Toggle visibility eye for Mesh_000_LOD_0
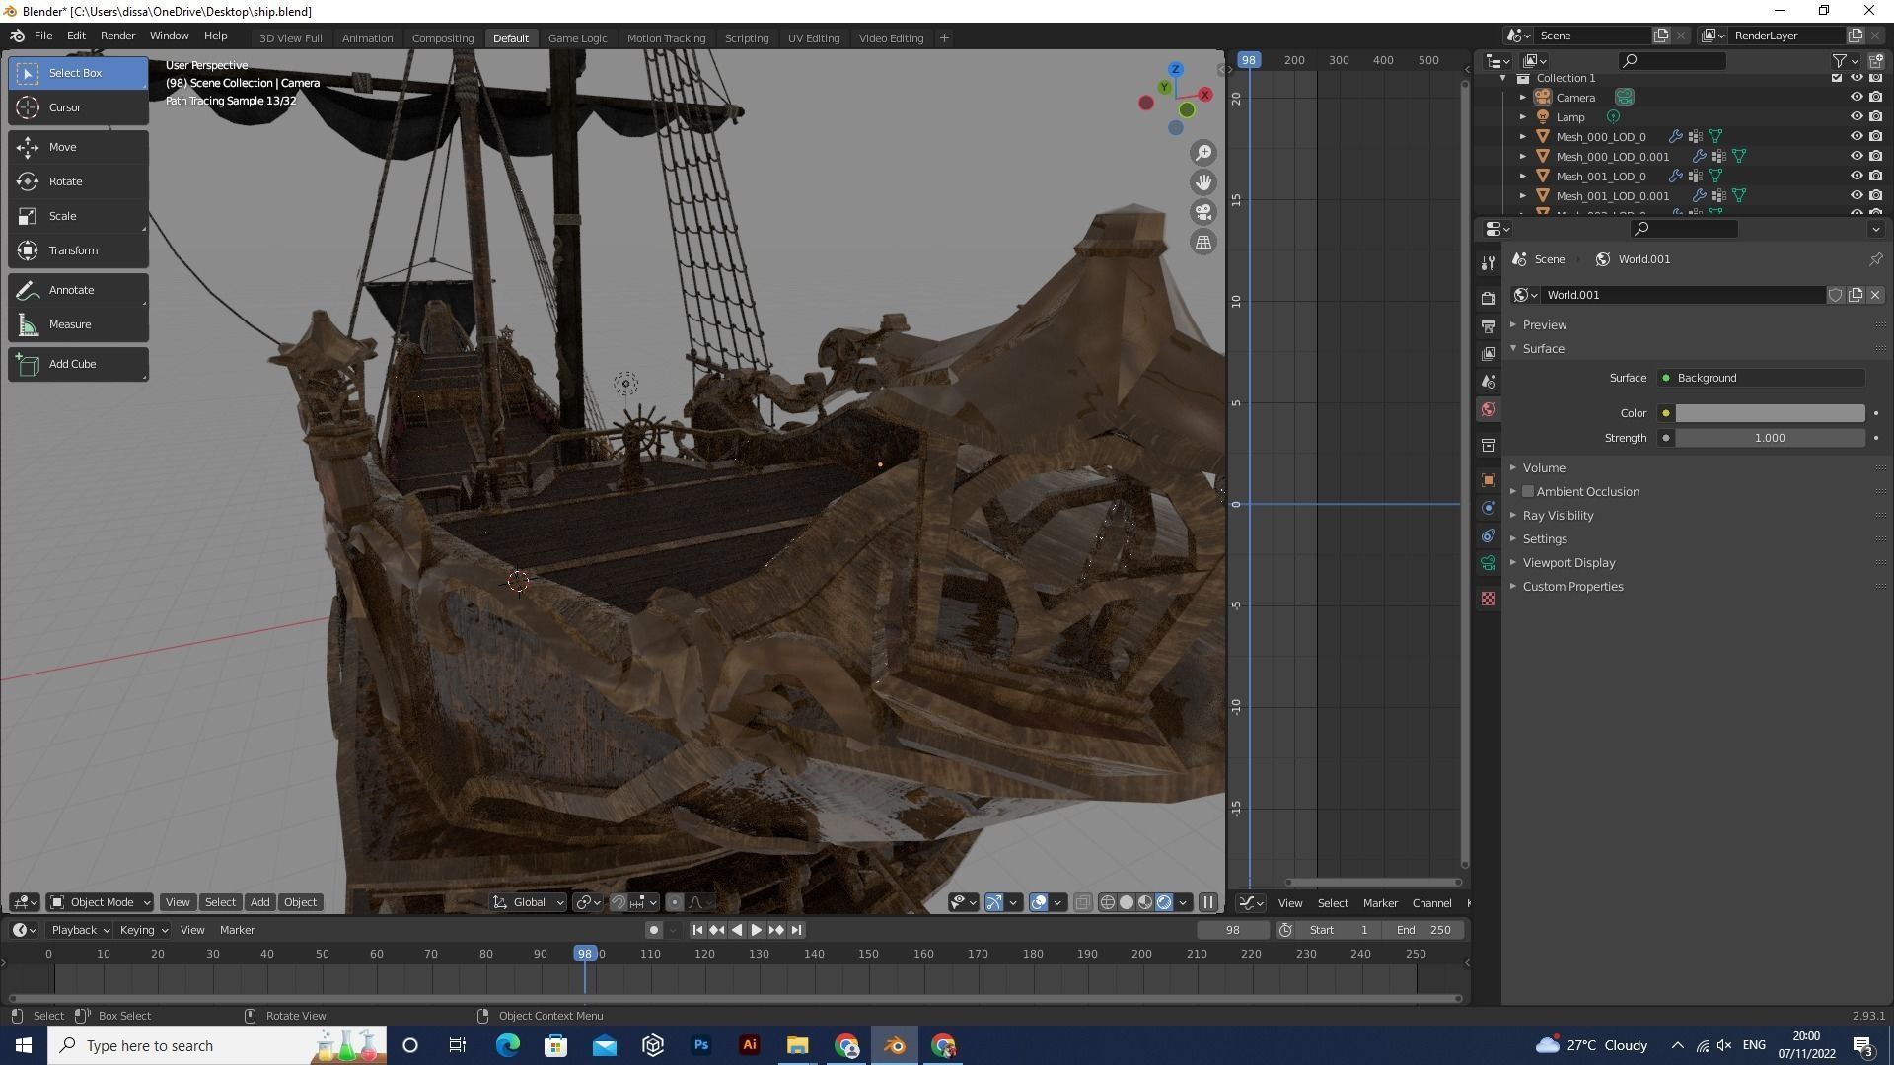1894x1065 pixels. [1857, 136]
